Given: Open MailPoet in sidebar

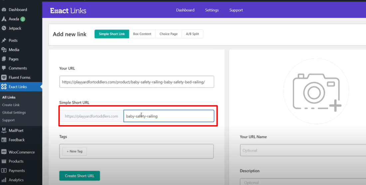Looking at the screenshot, I should tap(16, 131).
